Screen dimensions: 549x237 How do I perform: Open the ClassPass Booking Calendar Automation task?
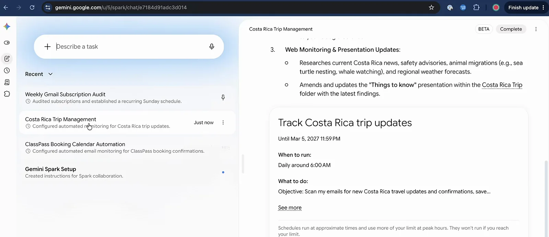click(127, 148)
